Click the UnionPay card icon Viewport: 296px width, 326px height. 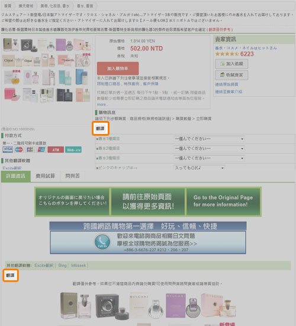coord(41,149)
